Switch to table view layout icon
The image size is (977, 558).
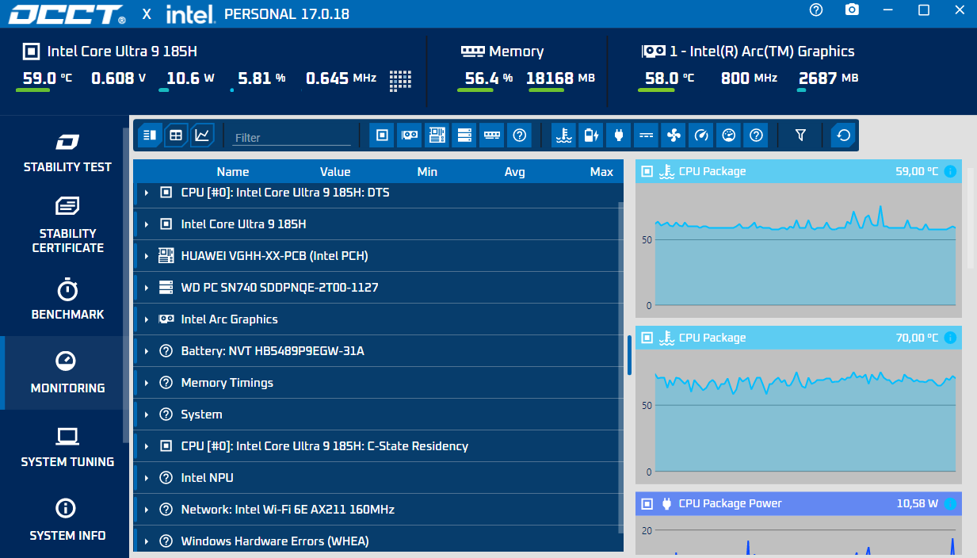tap(176, 136)
